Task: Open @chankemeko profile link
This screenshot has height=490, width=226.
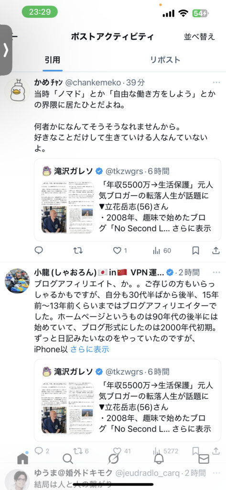Action: pyautogui.click(x=92, y=82)
